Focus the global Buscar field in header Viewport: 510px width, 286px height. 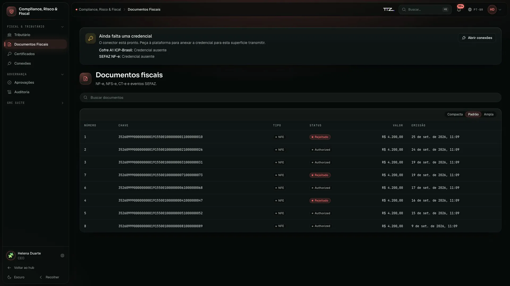(425, 10)
